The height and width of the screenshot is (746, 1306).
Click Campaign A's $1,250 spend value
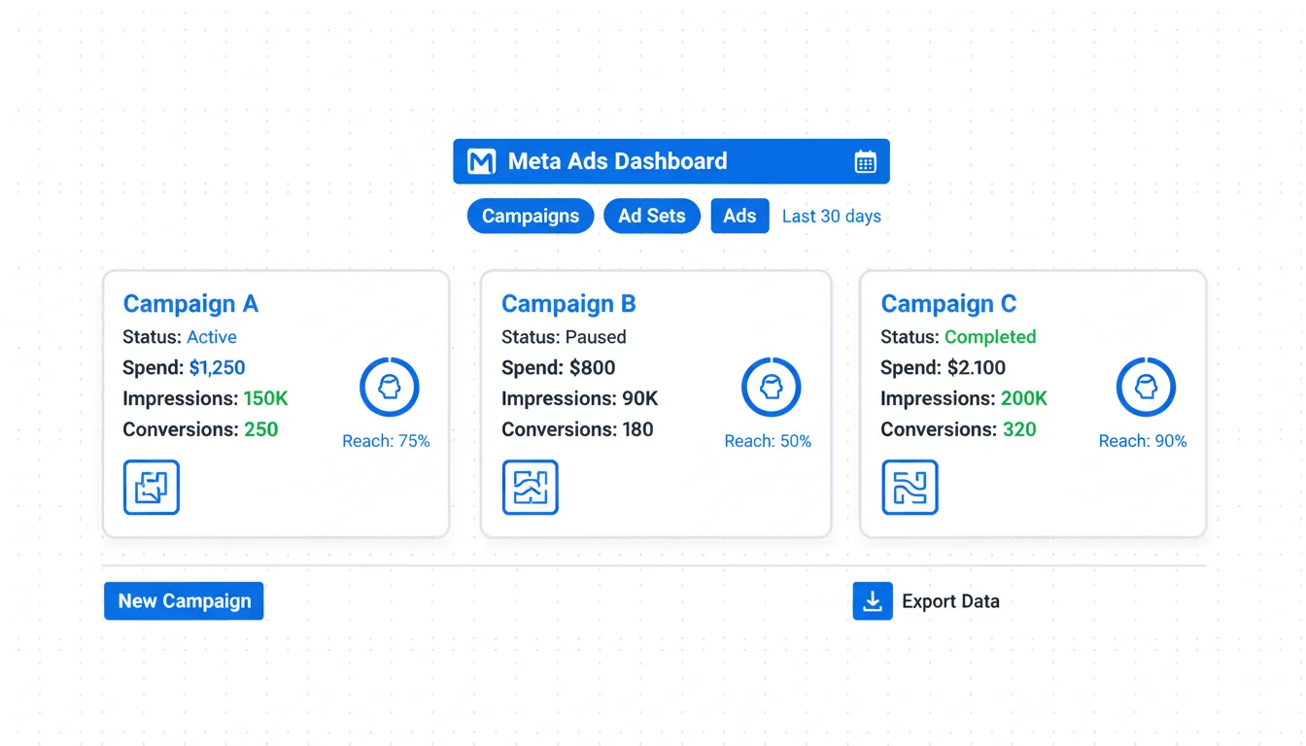[217, 368]
